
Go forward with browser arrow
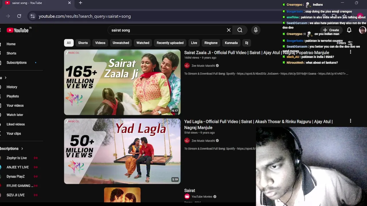(8, 16)
